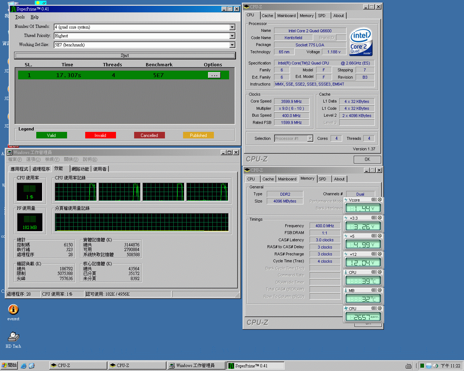Expand the Number Of Threads dropdown

click(232, 27)
